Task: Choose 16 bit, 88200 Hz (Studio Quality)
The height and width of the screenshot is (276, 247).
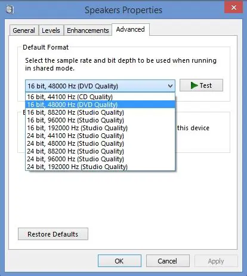Action: click(100, 112)
